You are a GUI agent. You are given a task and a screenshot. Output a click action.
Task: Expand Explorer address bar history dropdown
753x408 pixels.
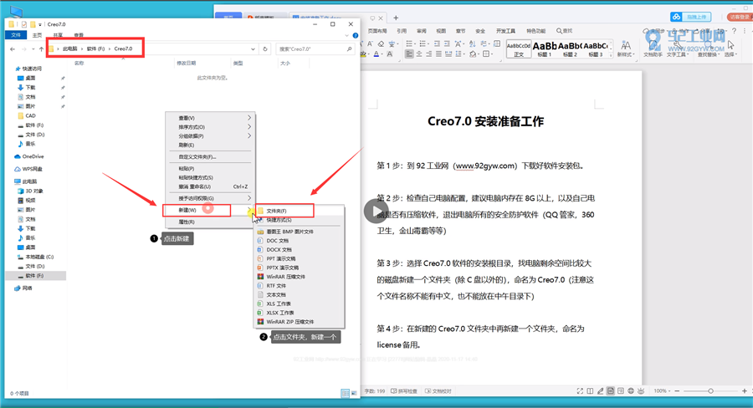click(x=253, y=49)
